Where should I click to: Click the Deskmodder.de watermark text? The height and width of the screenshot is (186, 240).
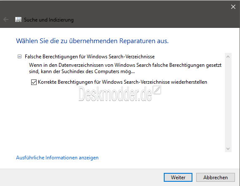point(115,94)
